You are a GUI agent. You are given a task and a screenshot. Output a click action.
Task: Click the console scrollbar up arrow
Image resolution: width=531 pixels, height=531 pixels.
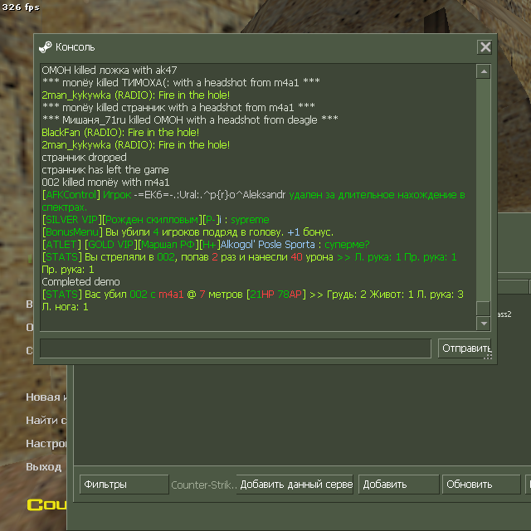point(484,71)
